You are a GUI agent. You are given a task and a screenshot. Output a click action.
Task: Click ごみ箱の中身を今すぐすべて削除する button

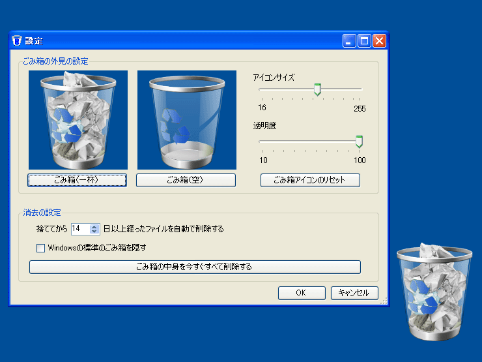pyautogui.click(x=195, y=267)
